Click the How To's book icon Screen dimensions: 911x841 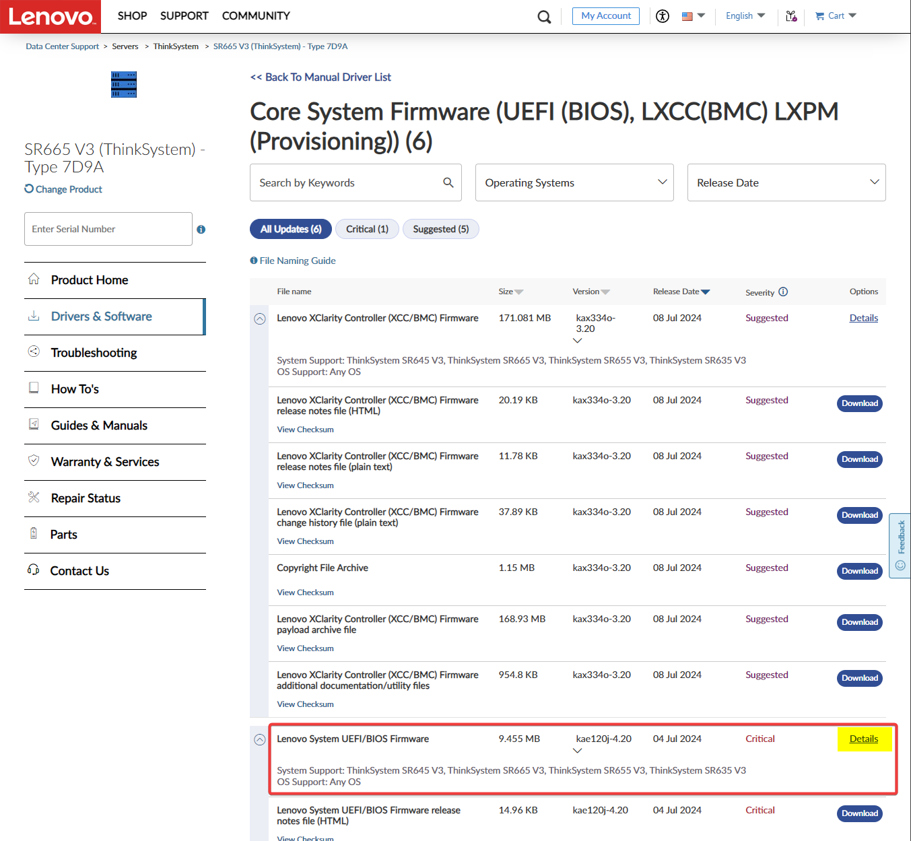click(x=34, y=388)
